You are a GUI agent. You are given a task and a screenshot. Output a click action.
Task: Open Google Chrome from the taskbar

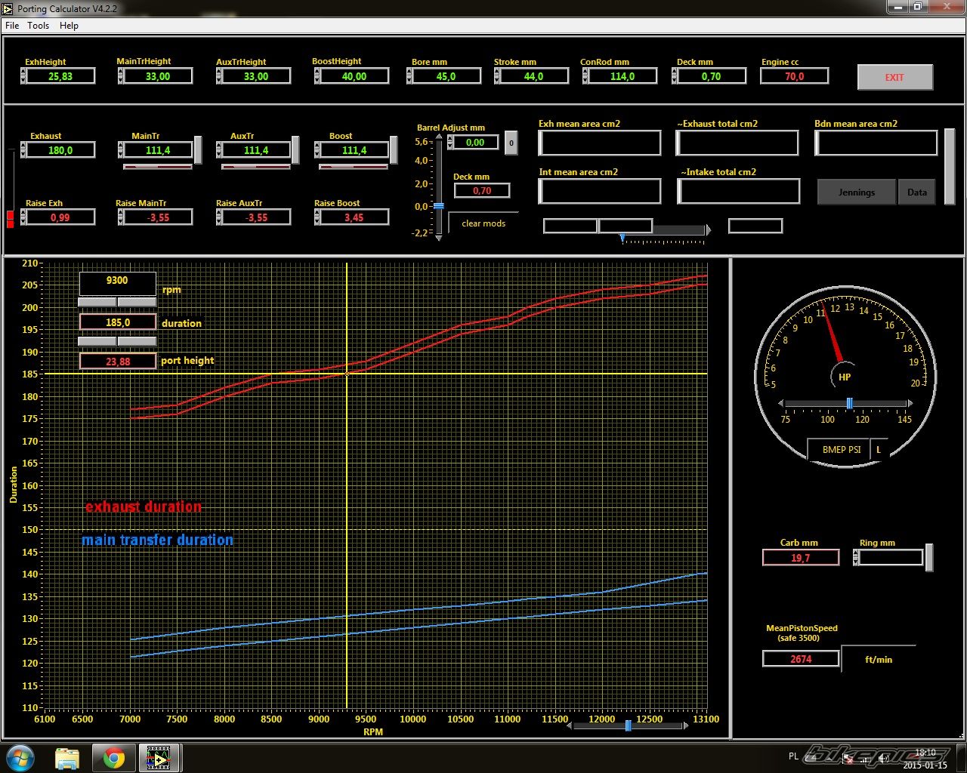114,757
